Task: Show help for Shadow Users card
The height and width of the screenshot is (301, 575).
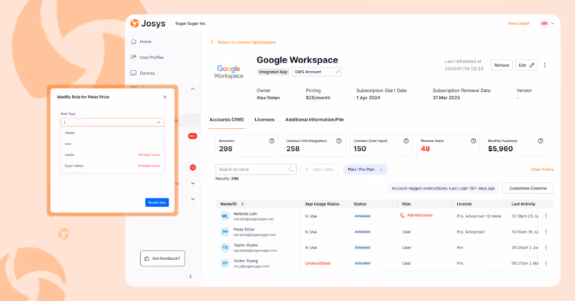Action: click(473, 141)
